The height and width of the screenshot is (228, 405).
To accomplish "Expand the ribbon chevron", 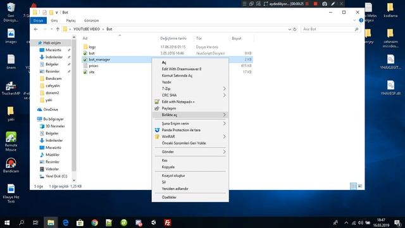I will click(x=354, y=20).
